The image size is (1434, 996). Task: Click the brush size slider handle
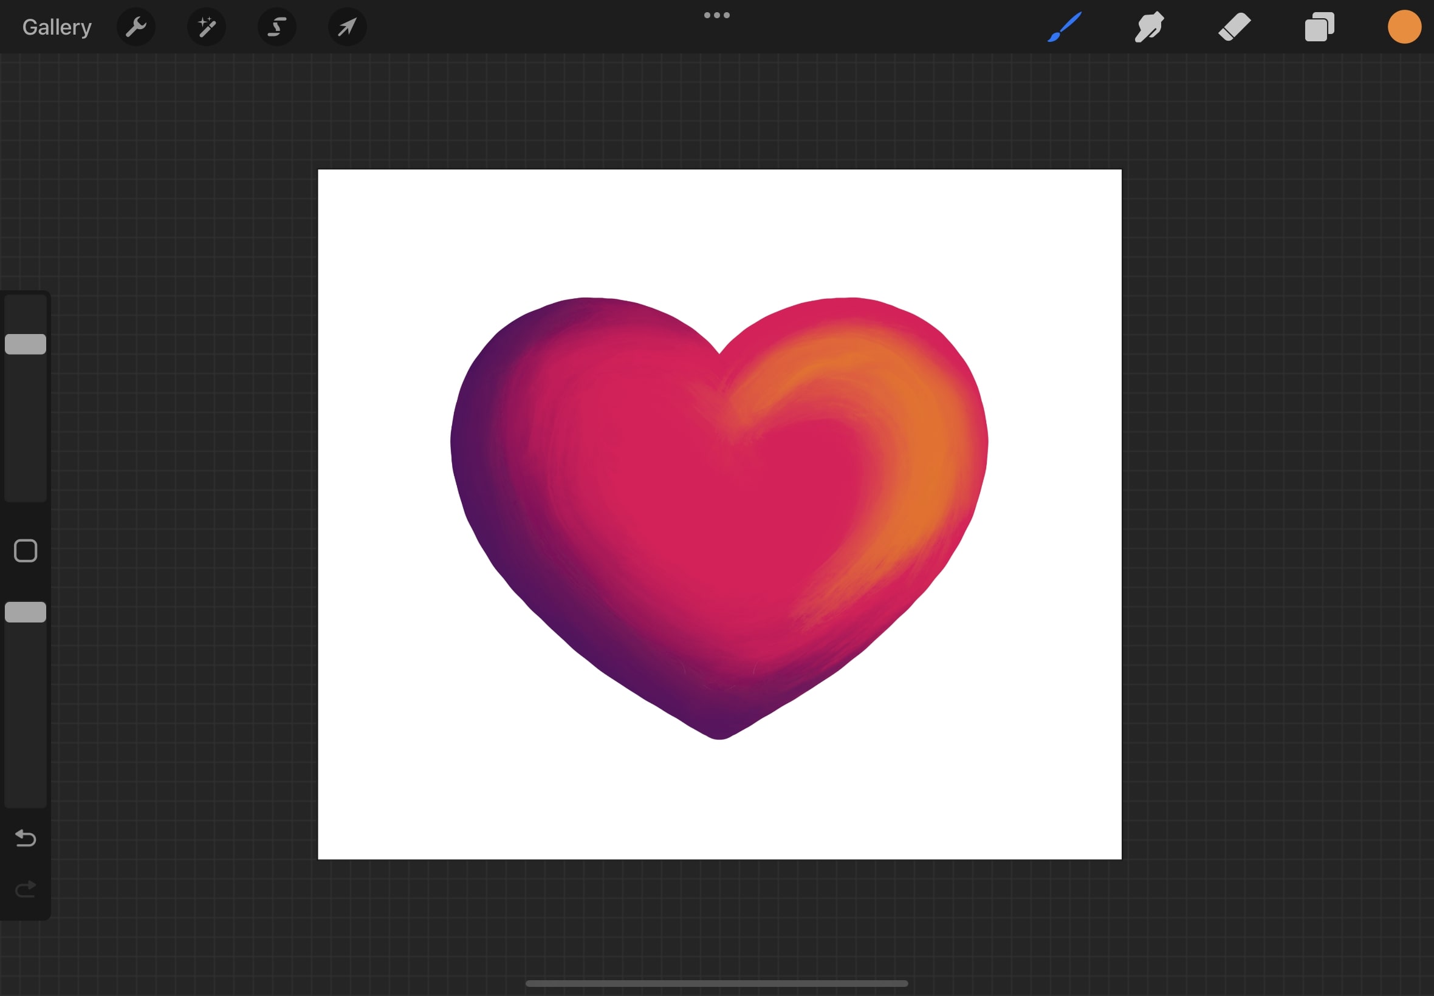pyautogui.click(x=26, y=344)
